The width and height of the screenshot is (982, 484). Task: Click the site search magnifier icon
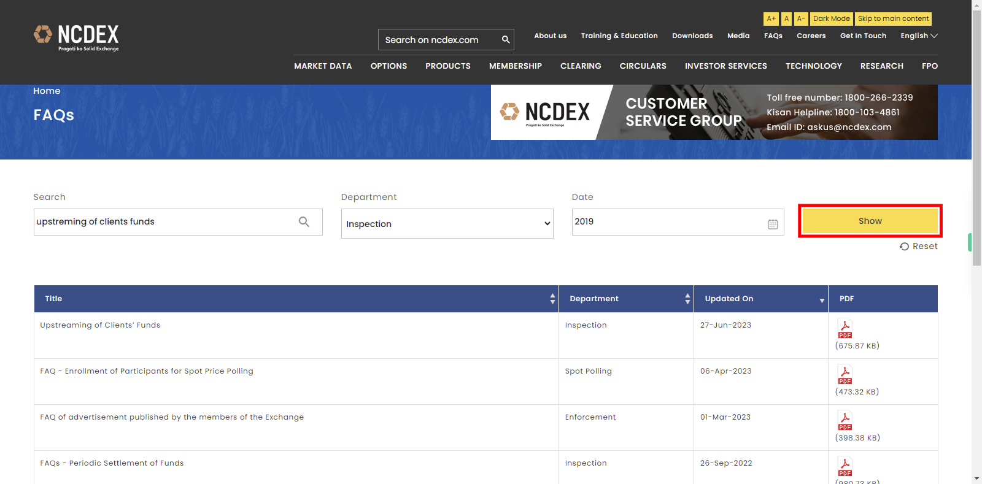[506, 40]
